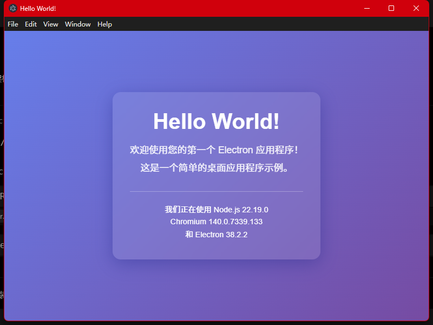
Task: Click the '和 Electron 38.2.2' version text
Action: 216,235
